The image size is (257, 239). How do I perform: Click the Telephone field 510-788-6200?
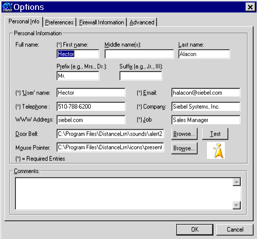[x=91, y=106]
